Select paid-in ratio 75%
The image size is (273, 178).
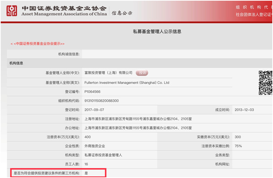click(238, 146)
